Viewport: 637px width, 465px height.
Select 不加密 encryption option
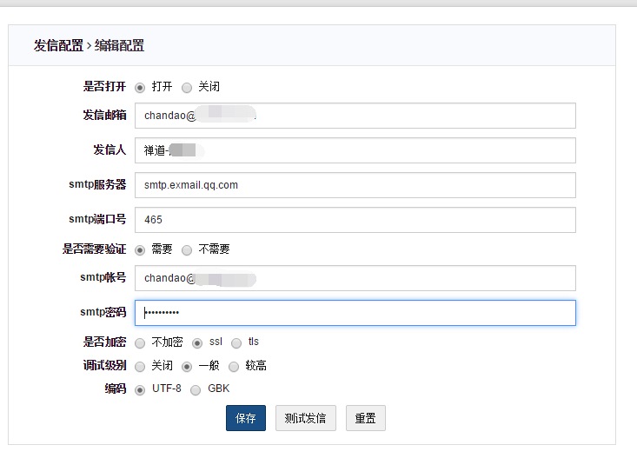coord(140,342)
